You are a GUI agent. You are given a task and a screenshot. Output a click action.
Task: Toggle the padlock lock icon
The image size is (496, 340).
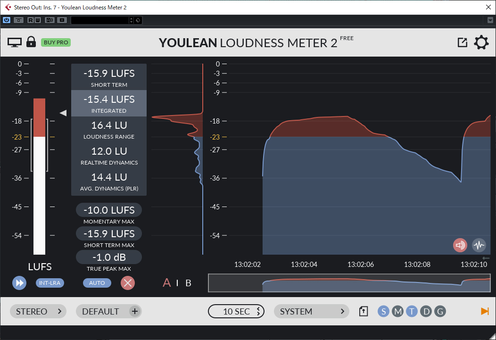[31, 42]
